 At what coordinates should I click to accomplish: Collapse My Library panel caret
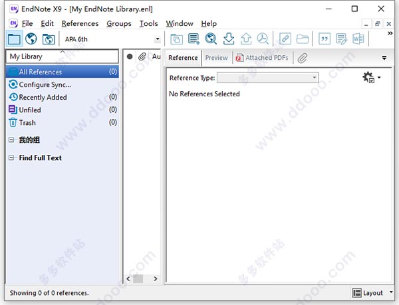(x=63, y=51)
